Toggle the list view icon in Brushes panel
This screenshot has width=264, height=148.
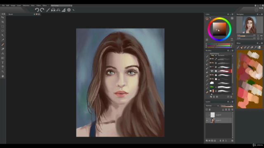pyautogui.click(x=228, y=97)
